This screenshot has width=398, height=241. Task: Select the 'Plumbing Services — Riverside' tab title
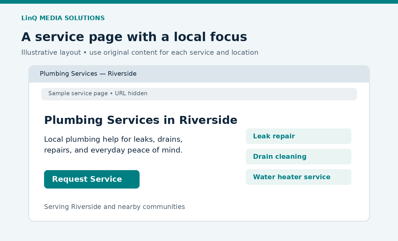(88, 74)
